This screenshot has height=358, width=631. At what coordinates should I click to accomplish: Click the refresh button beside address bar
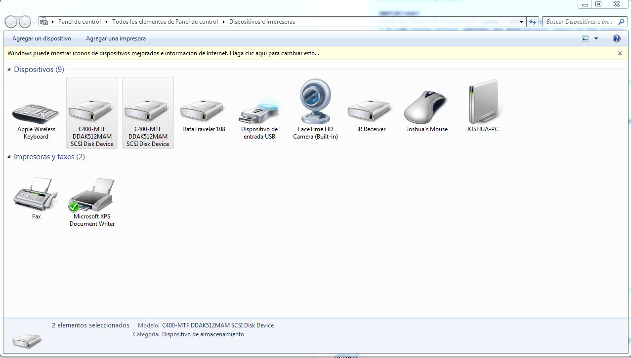pyautogui.click(x=533, y=22)
